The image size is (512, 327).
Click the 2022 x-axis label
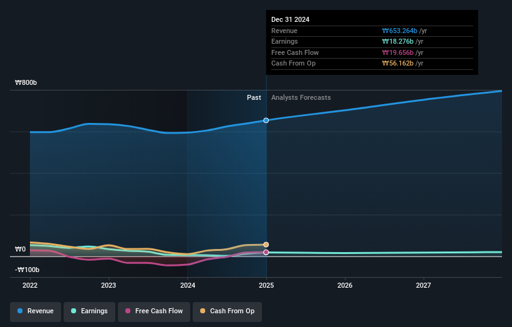[30, 286]
